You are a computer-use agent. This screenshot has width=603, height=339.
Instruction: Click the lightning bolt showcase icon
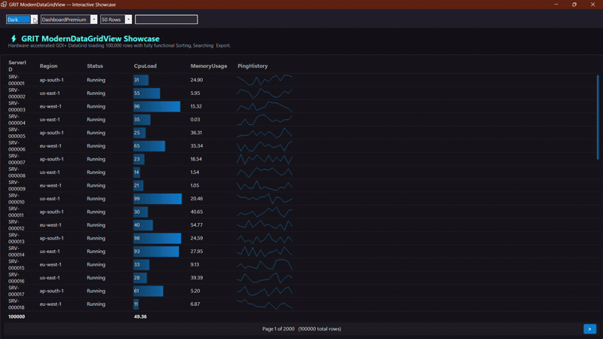[x=14, y=38]
